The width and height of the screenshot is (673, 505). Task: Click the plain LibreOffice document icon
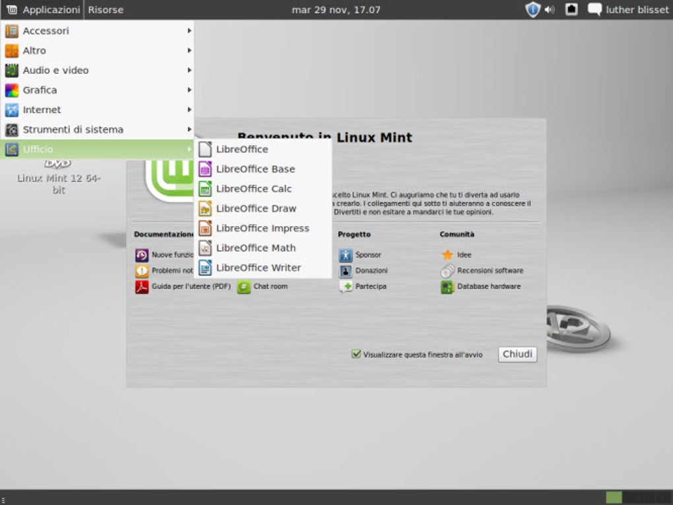tap(205, 149)
